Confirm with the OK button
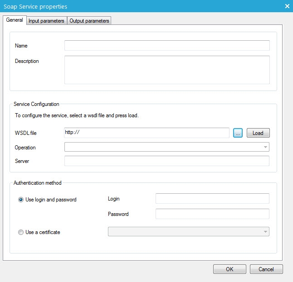The width and height of the screenshot is (293, 282). click(x=230, y=269)
